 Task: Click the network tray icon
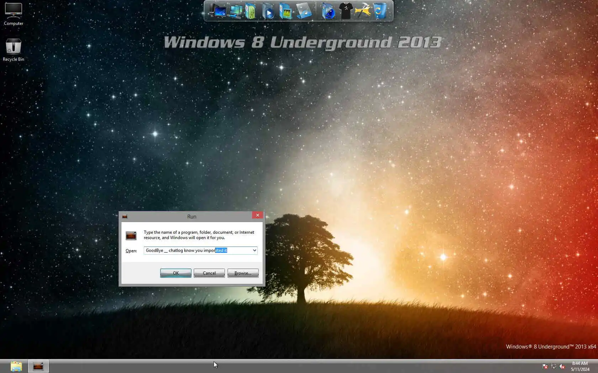(x=554, y=366)
